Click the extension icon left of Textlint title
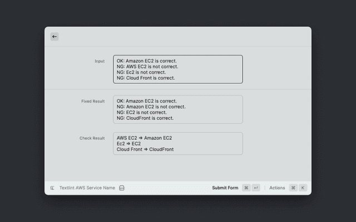This screenshot has height=222, width=356. pos(52,188)
